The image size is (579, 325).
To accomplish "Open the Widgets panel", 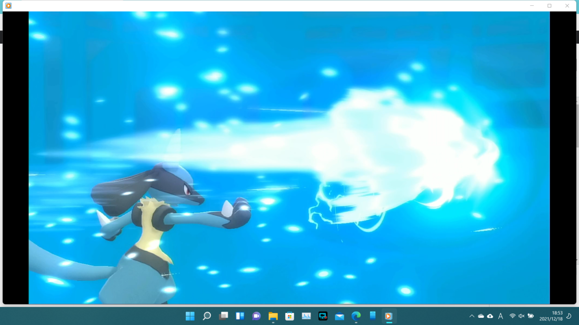I will (240, 316).
